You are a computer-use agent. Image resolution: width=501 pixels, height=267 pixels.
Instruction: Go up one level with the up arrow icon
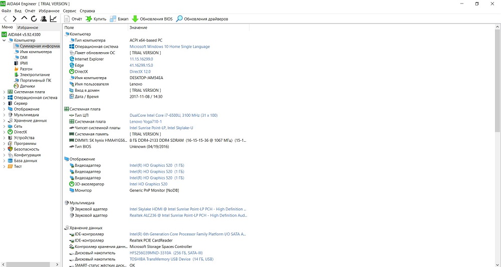pyautogui.click(x=24, y=19)
